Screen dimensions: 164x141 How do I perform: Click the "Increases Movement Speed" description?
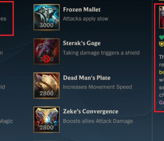[97, 87]
